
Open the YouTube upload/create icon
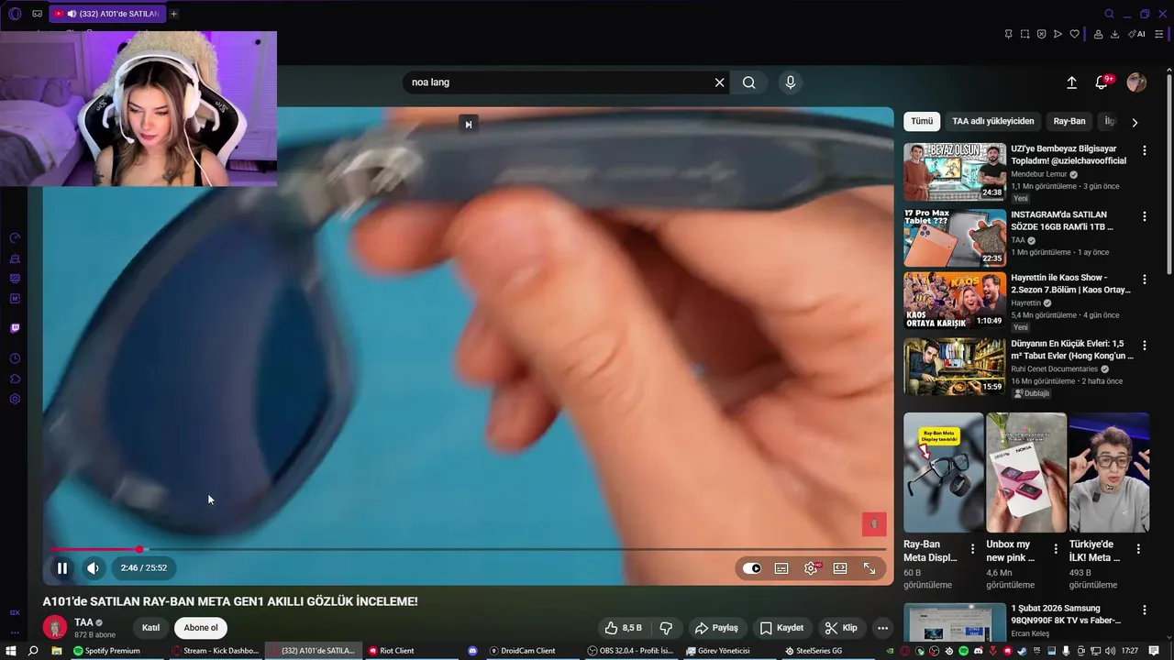[1071, 82]
